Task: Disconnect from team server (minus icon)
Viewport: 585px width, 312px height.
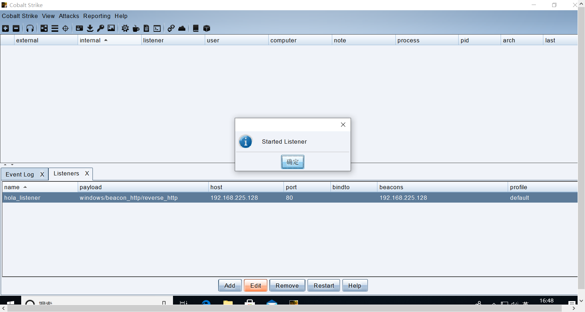Action: coord(16,29)
